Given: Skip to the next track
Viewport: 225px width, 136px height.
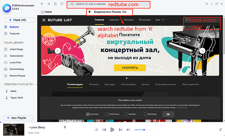Looking at the screenshot, I should pyautogui.click(x=120, y=130).
